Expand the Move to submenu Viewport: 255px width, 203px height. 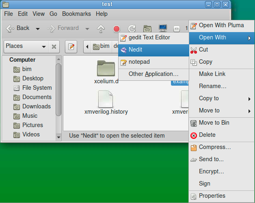(x=222, y=110)
